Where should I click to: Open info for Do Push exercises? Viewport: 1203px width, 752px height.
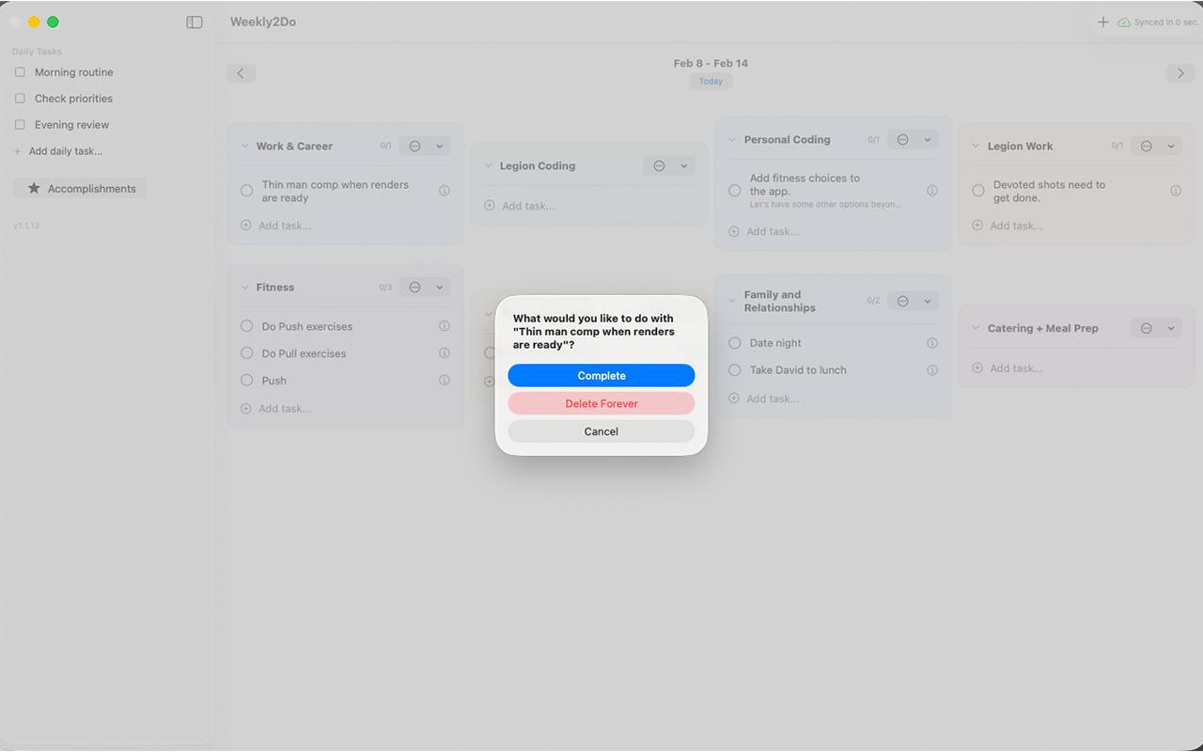[445, 326]
